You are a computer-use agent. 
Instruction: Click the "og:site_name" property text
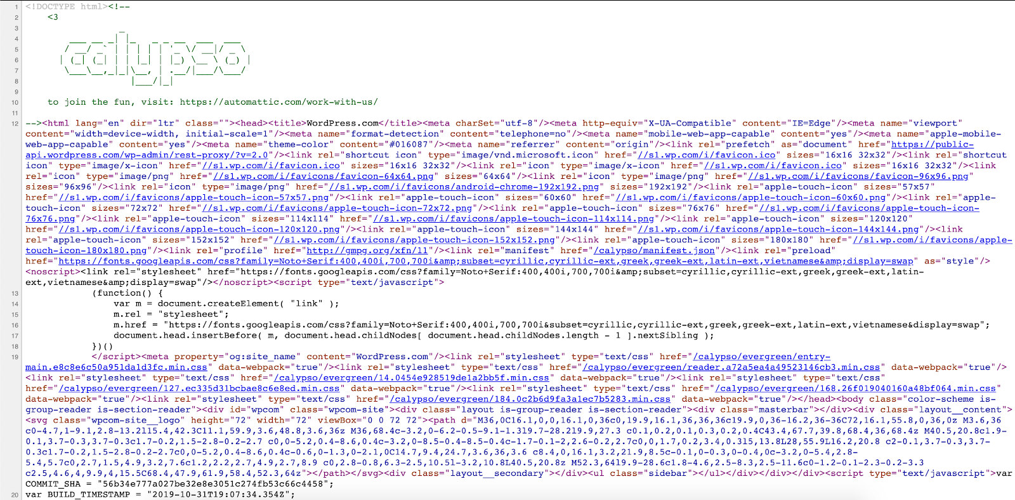point(263,357)
